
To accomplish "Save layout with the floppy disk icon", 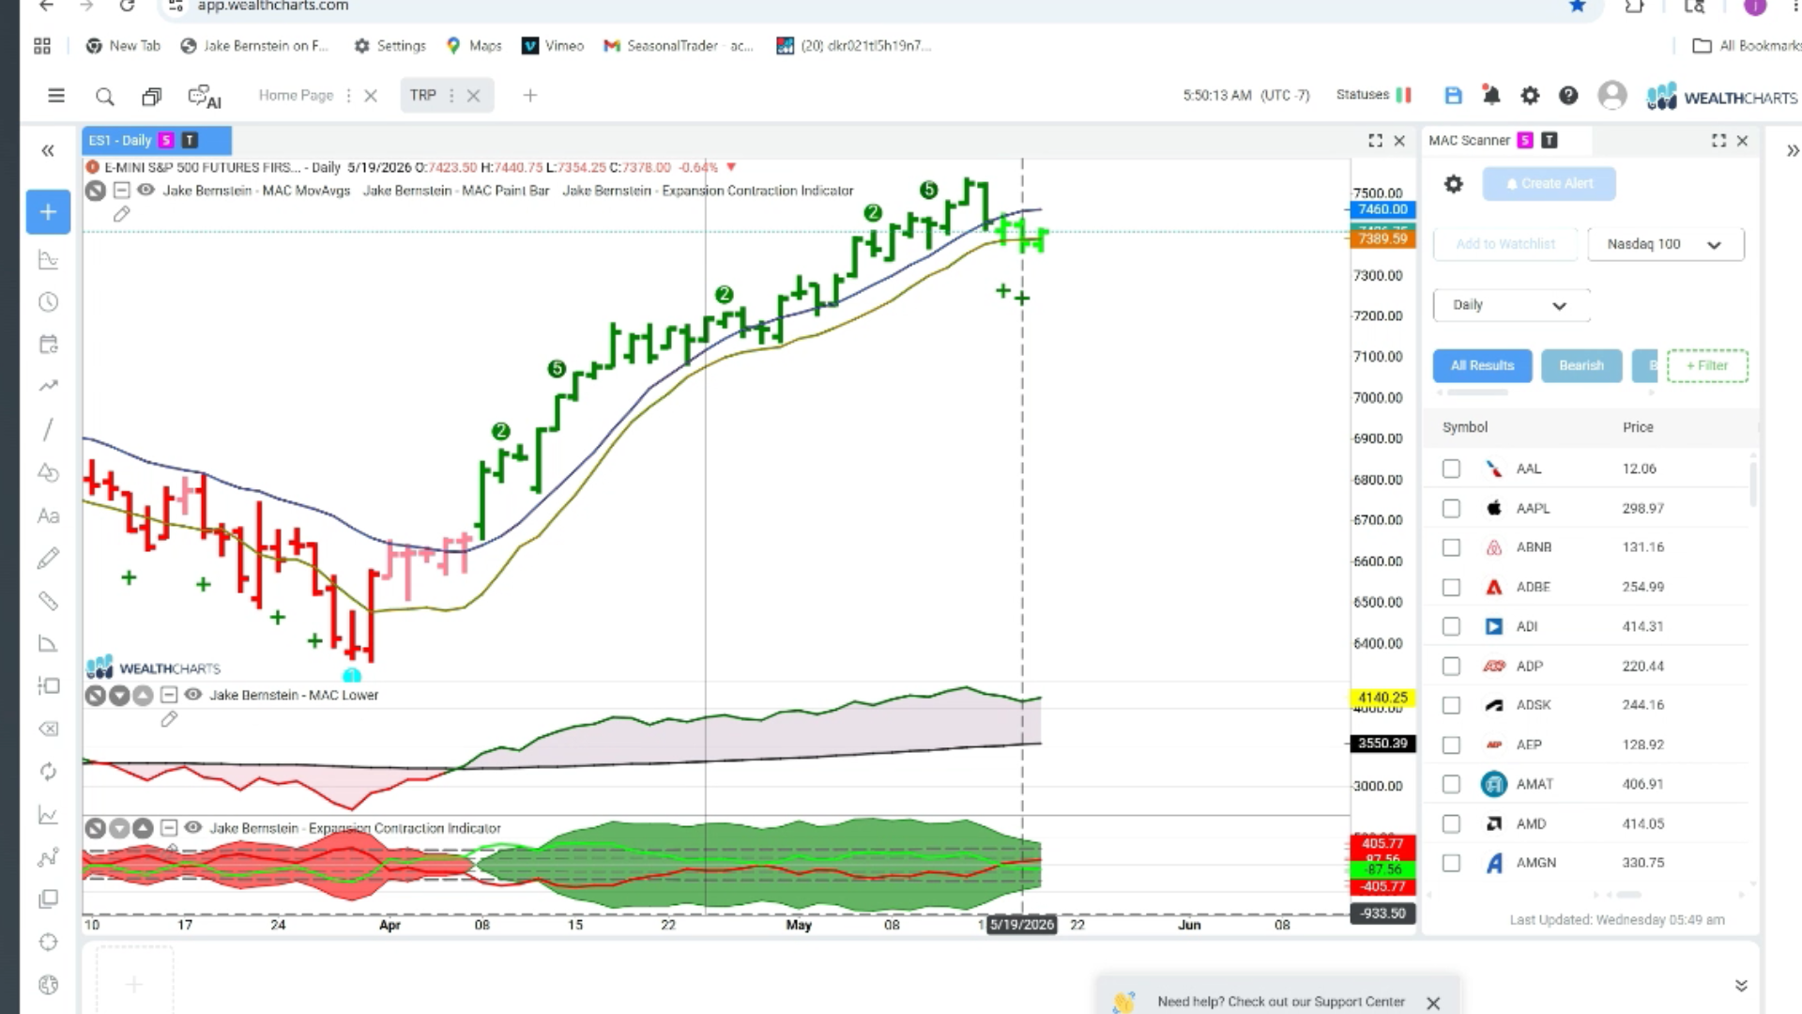I will tap(1453, 95).
